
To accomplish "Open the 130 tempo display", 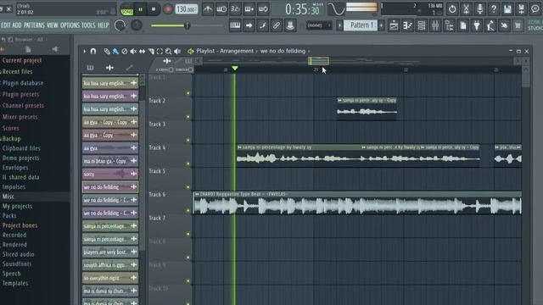I will coord(187,9).
